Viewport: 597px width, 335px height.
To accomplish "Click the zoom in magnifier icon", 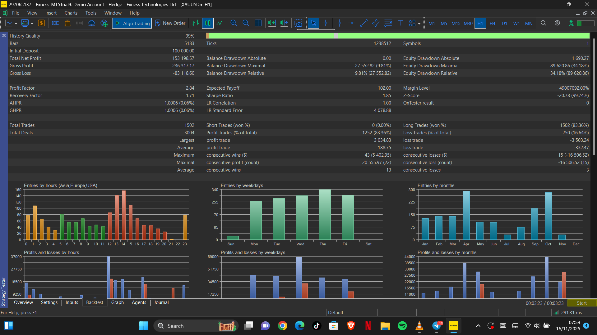I will pos(234,23).
